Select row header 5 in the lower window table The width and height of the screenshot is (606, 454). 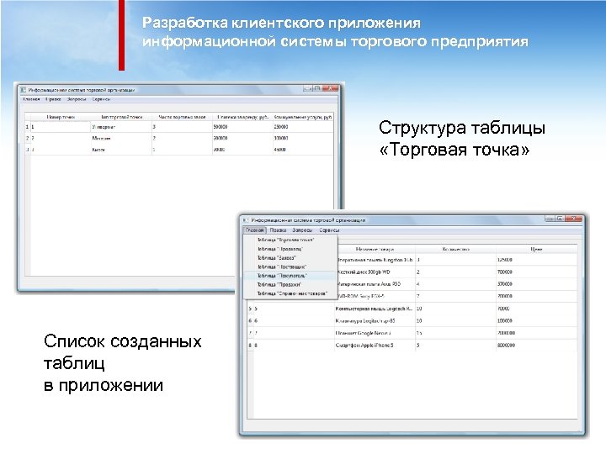(250, 309)
